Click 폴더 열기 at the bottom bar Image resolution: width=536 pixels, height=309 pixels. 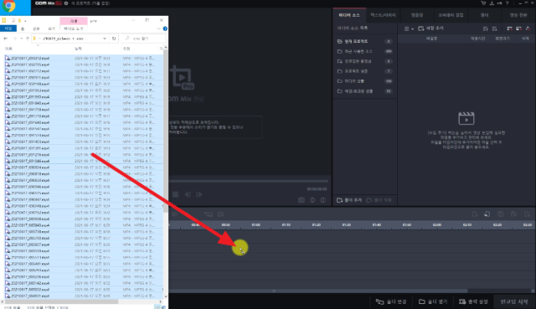[433, 301]
